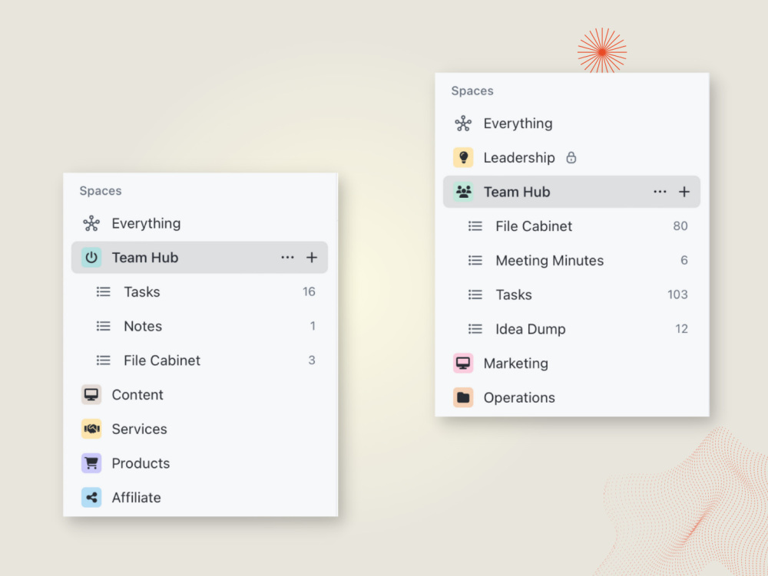This screenshot has width=768, height=576.
Task: Open the Operations space
Action: click(519, 397)
